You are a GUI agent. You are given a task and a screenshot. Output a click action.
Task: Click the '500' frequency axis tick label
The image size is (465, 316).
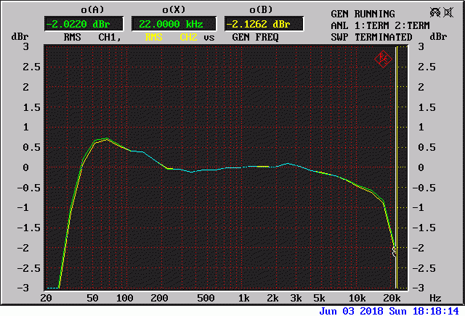coord(206,298)
